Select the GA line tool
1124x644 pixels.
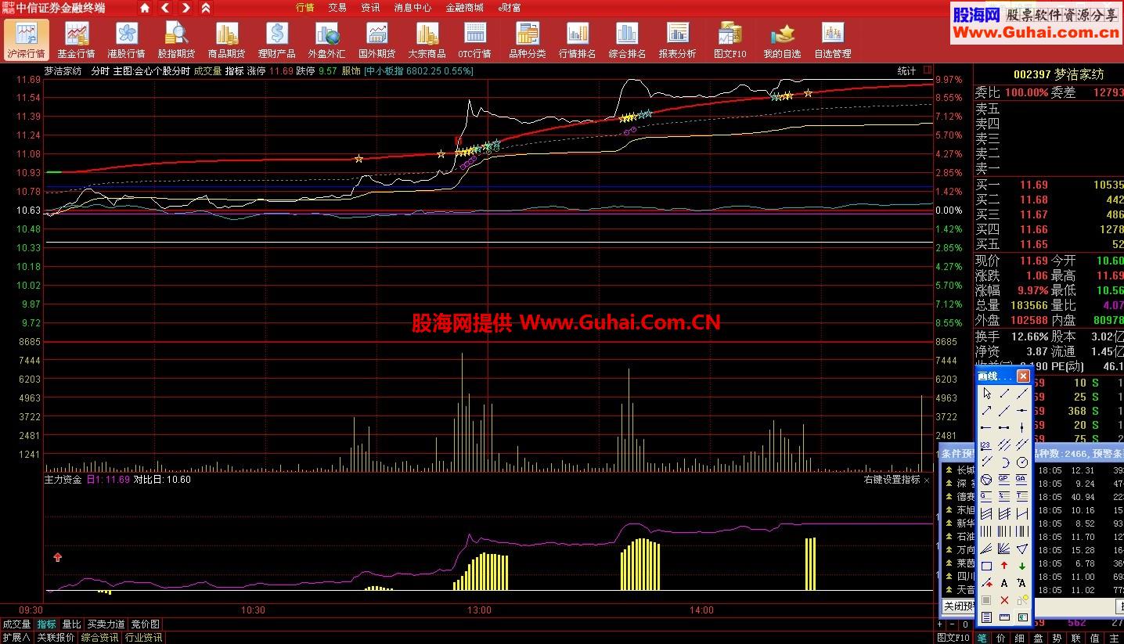point(1022,479)
